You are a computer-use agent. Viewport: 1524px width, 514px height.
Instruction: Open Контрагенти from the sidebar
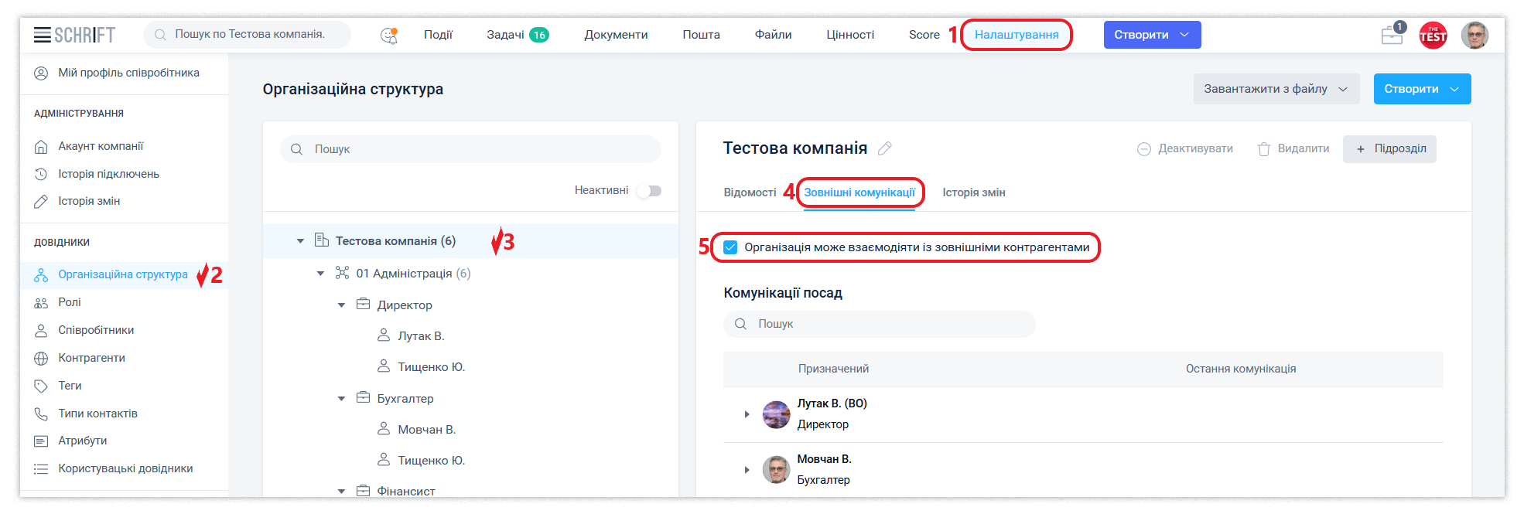91,358
